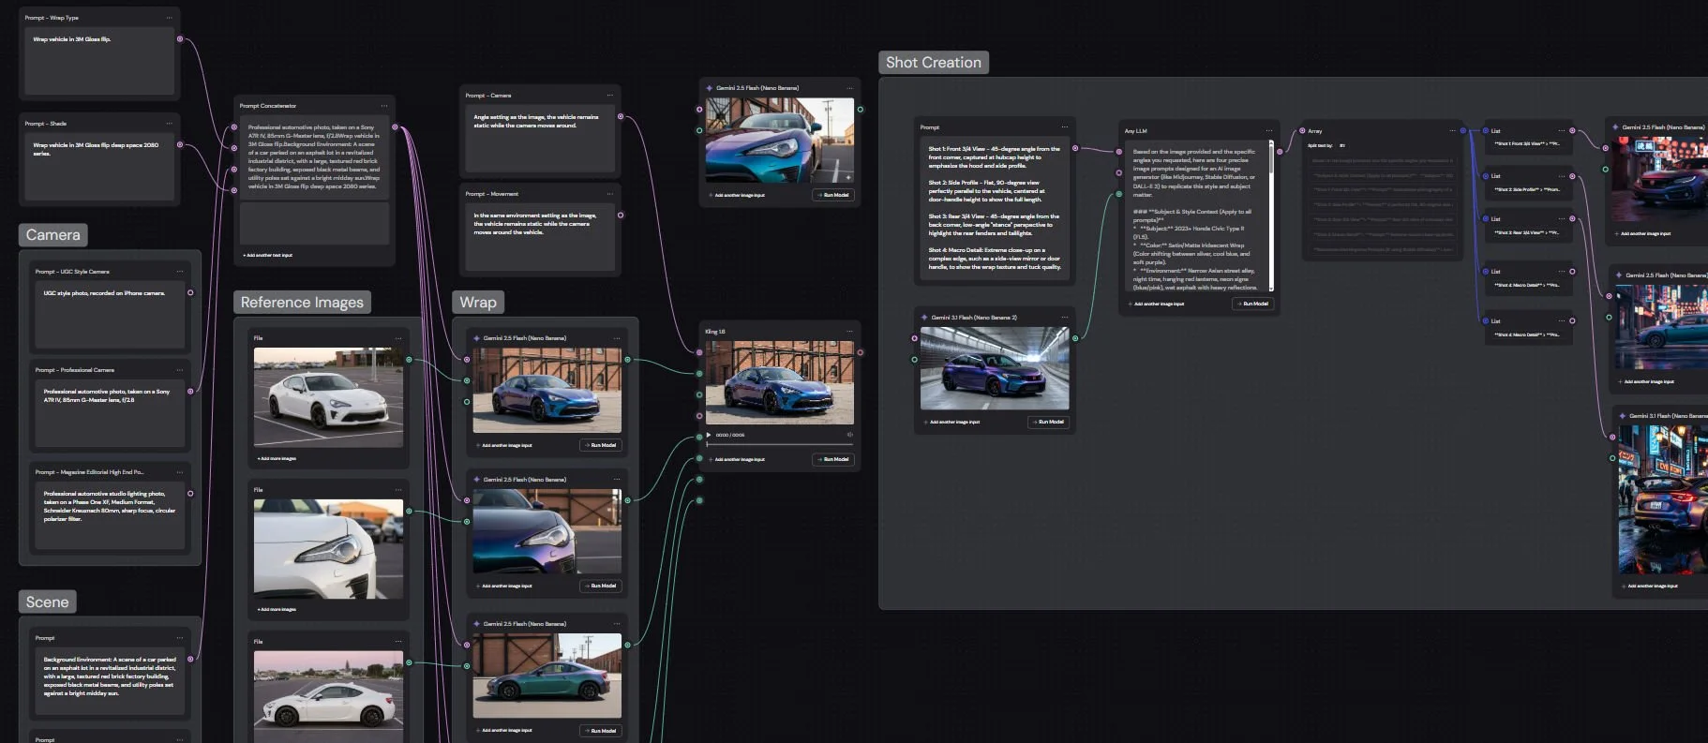1708x743 pixels.
Task: Click Gemini 3.1 Flash (Nano Banana 2) output port
Action: pos(1075,338)
